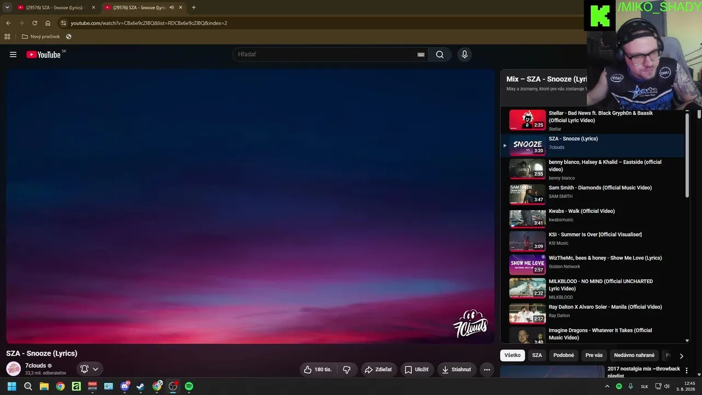Play Sam Smith - Diamonds video
Image resolution: width=702 pixels, height=395 pixels.
point(593,194)
